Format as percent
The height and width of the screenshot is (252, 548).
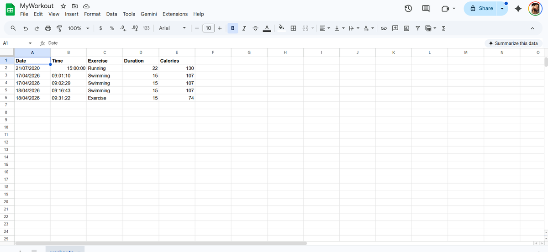(x=112, y=28)
